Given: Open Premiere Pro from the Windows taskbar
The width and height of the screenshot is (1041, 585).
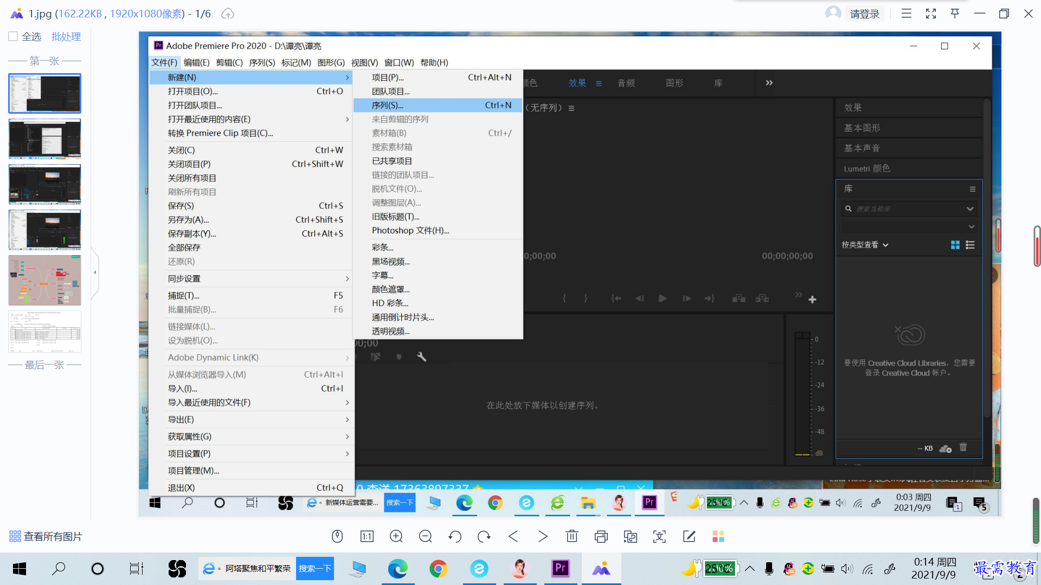Looking at the screenshot, I should point(560,568).
